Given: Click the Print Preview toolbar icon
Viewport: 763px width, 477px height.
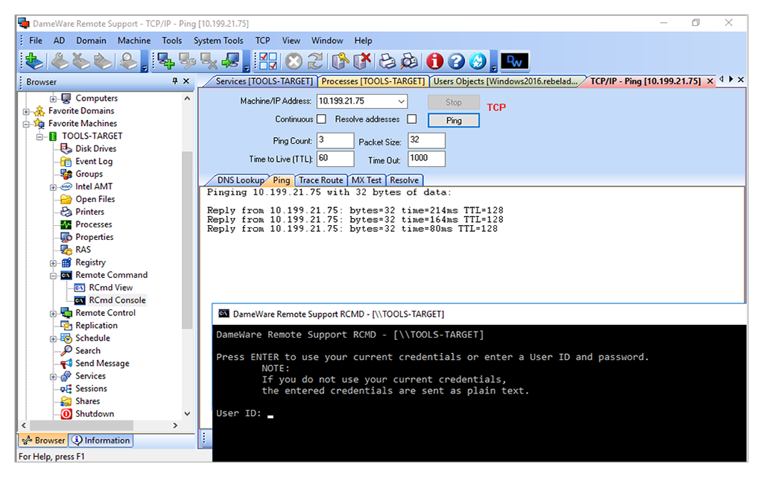Looking at the screenshot, I should [x=409, y=61].
